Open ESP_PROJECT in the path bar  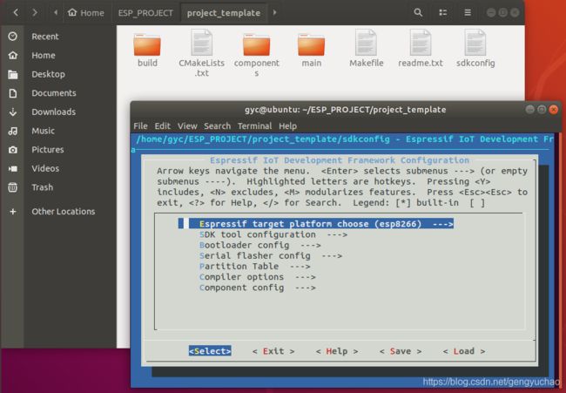(x=145, y=13)
